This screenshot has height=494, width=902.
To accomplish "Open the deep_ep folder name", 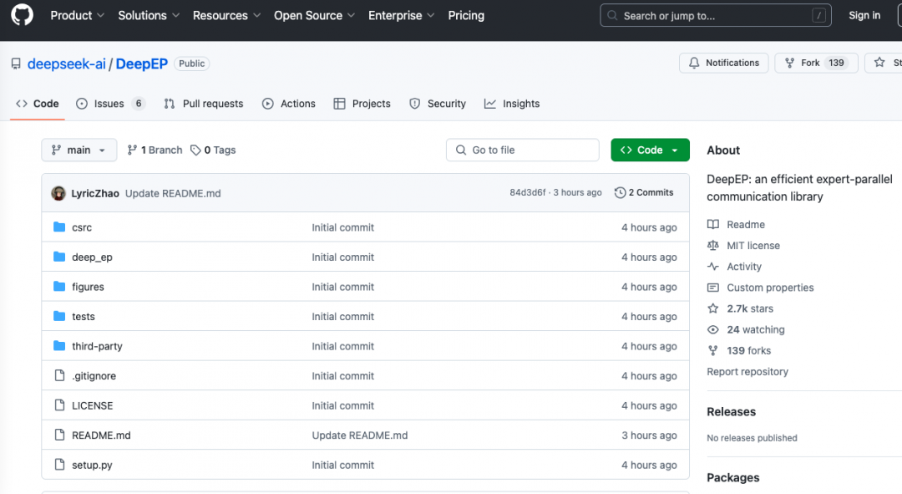I will (x=92, y=257).
